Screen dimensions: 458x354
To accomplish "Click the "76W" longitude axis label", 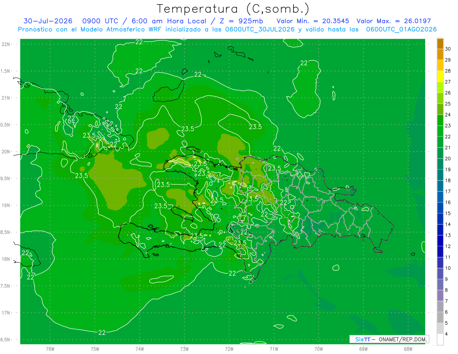I will point(50,349).
